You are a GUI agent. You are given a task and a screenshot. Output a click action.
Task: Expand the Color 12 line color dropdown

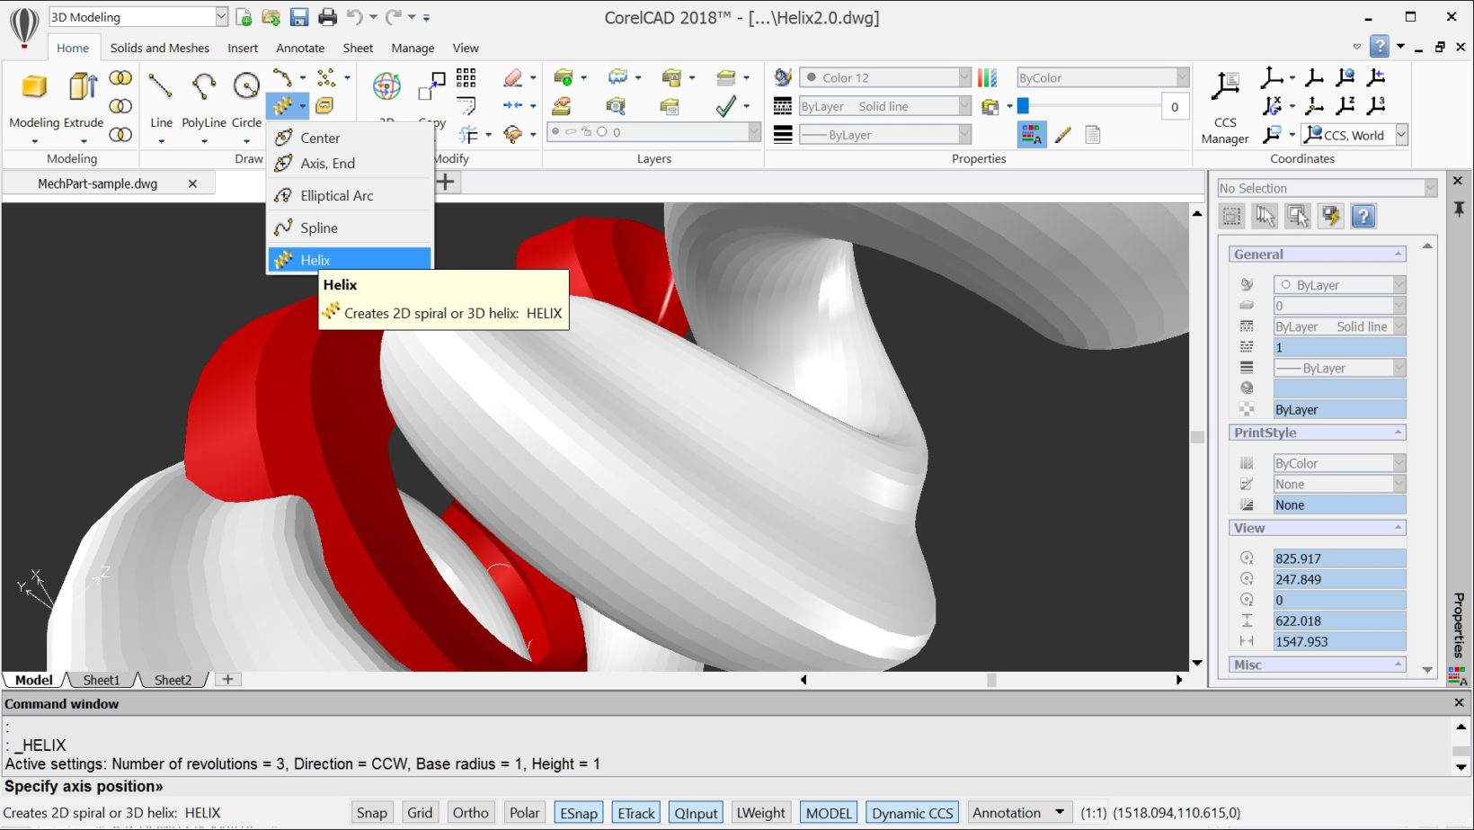point(963,78)
